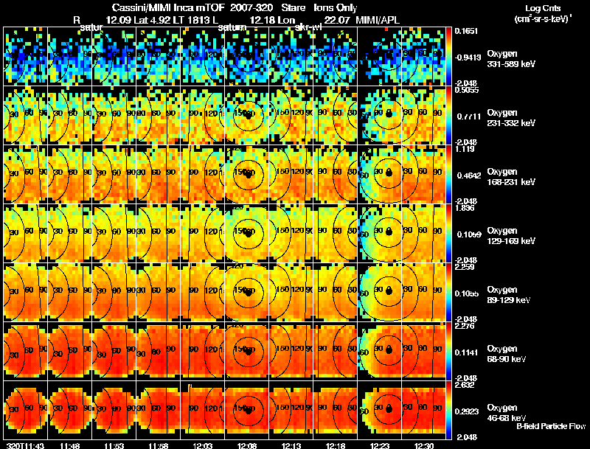Click the 'MIMI/APL' text in the header
Image resolution: width=590 pixels, height=449 pixels.
pos(378,20)
